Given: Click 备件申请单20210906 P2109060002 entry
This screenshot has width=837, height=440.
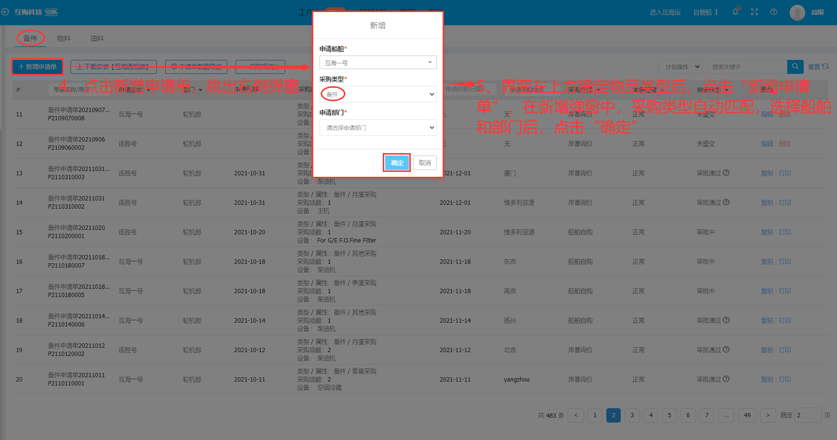Looking at the screenshot, I should 76,143.
